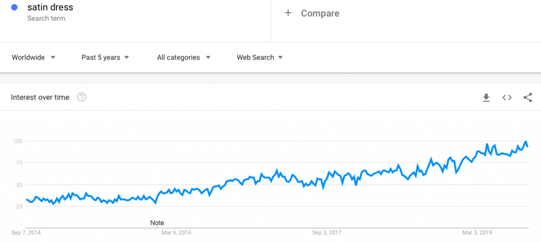Click the Worldwide dropdown arrow

(x=53, y=57)
